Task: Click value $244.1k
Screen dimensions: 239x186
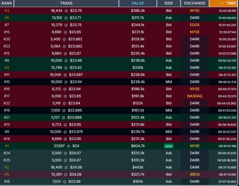Action: (x=138, y=25)
